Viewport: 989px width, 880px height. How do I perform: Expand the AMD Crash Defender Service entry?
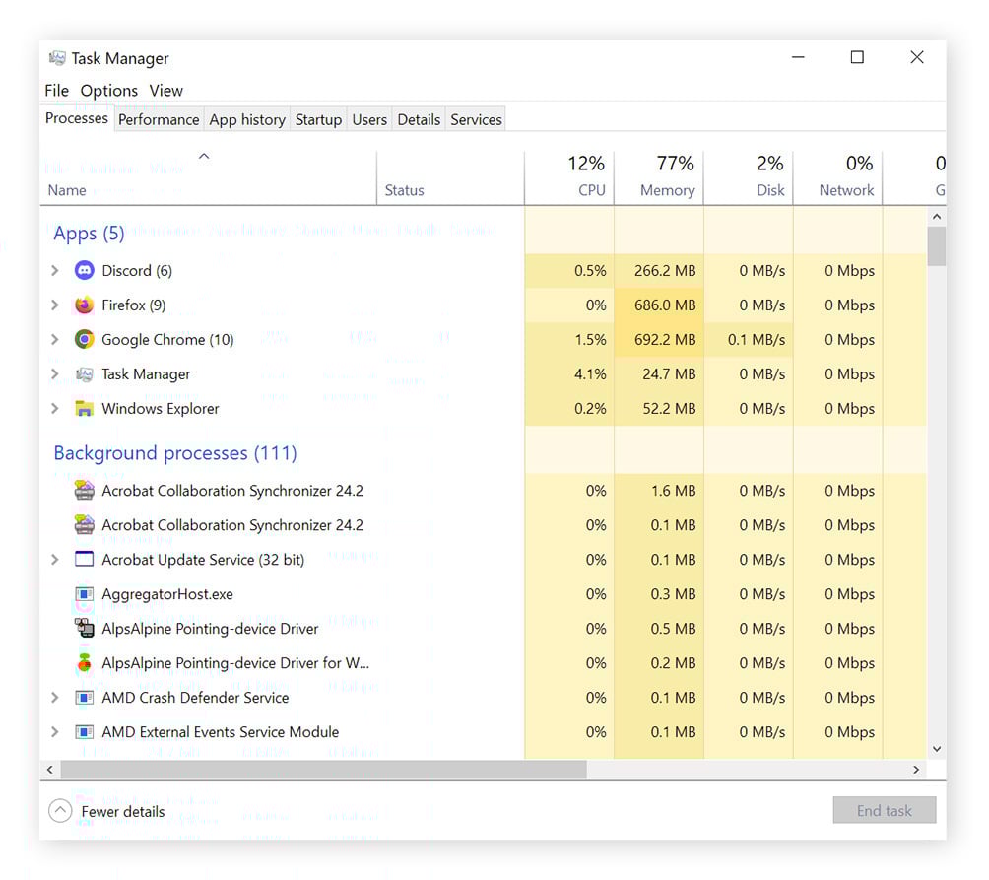[55, 697]
